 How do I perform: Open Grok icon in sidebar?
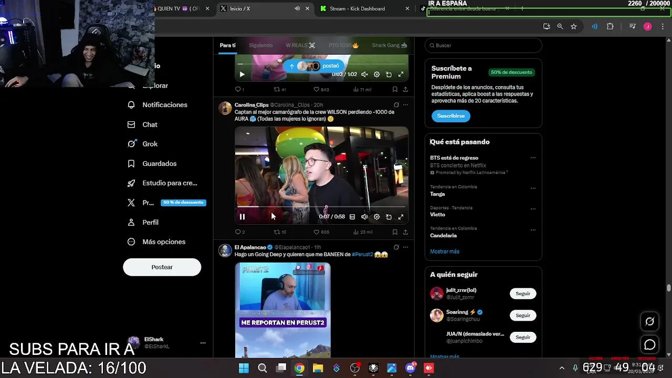[131, 144]
